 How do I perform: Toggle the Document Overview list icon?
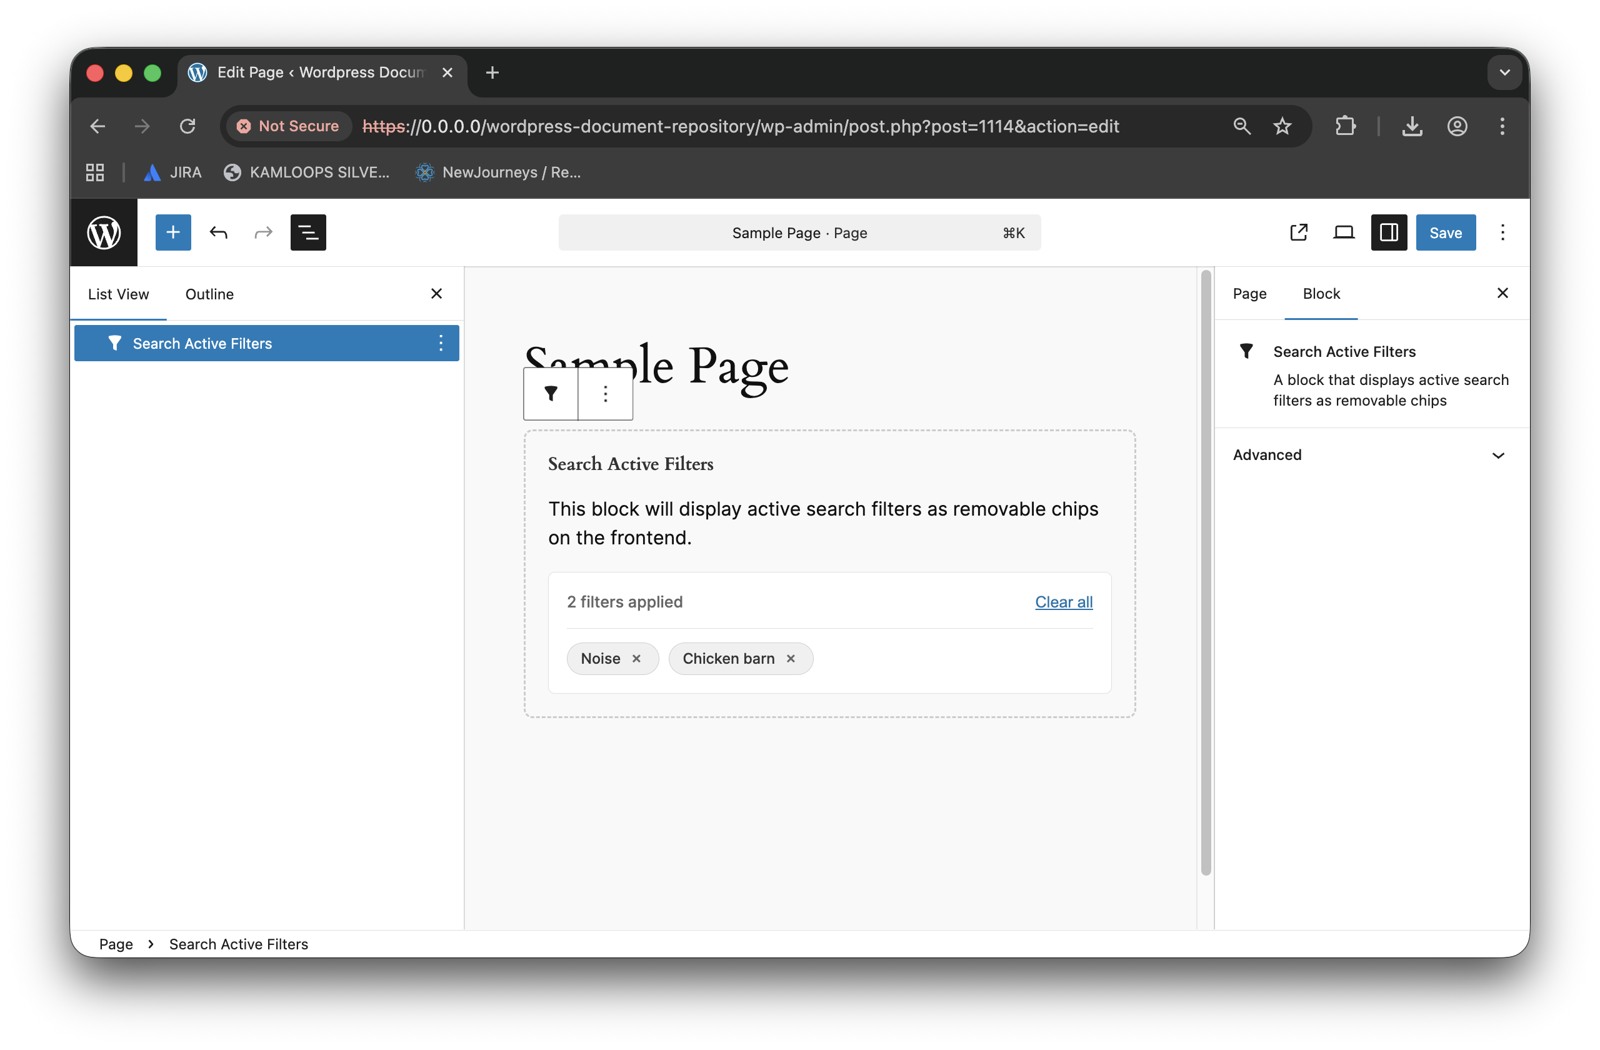click(x=308, y=232)
